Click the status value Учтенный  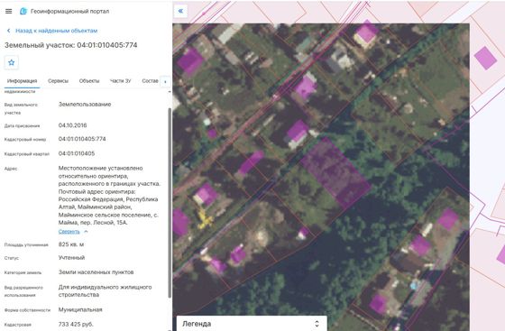71,258
